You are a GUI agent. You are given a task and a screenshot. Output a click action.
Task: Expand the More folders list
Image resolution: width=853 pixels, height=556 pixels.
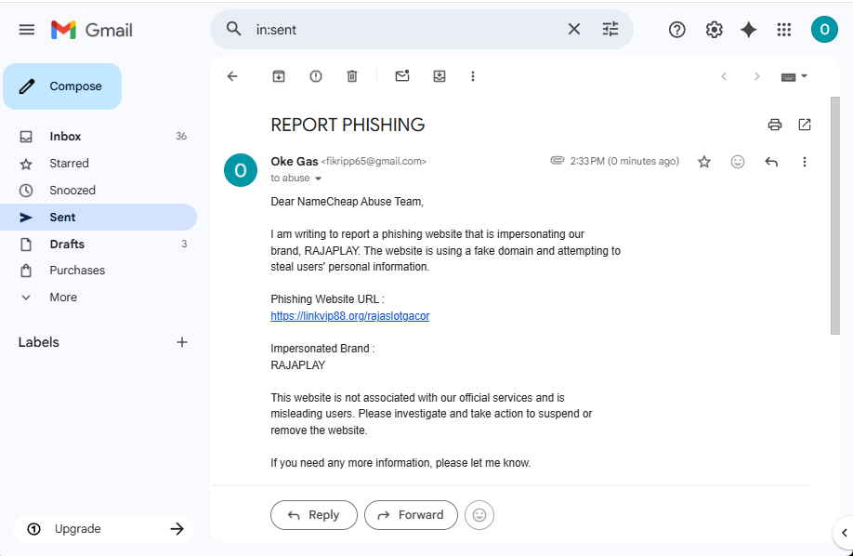(98, 298)
